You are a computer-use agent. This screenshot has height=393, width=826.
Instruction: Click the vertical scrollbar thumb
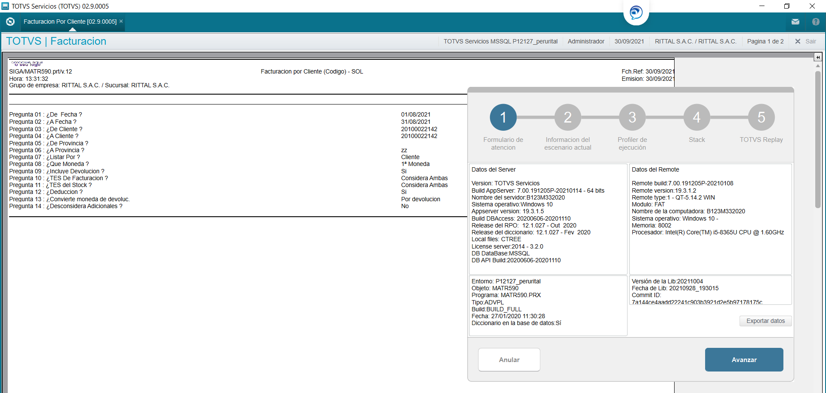pyautogui.click(x=818, y=140)
